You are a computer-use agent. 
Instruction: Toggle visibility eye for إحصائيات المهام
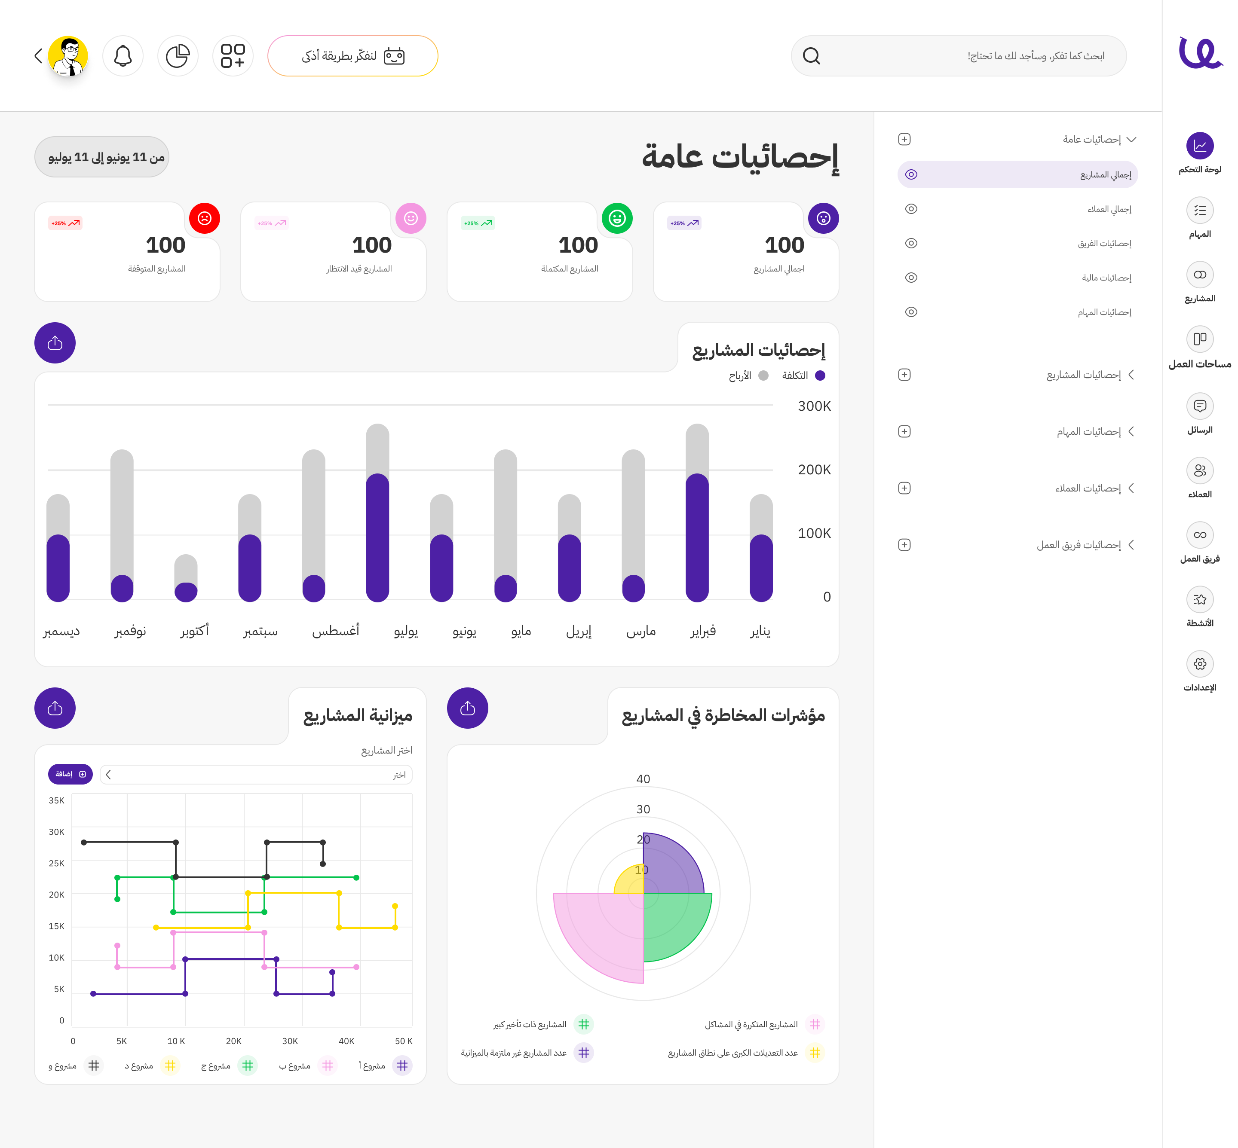point(911,312)
